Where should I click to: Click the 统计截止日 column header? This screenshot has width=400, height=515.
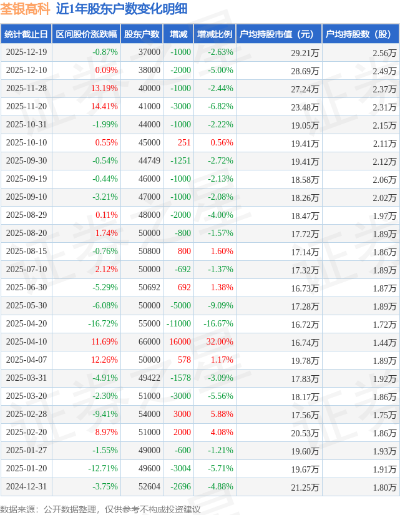(26, 34)
